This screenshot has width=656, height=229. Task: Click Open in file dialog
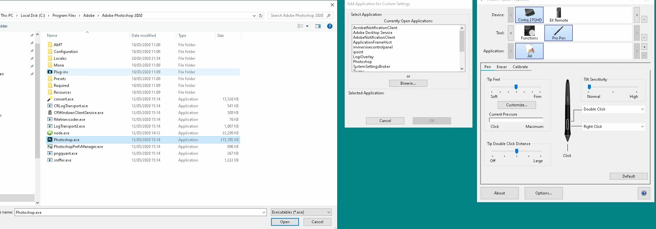285,222
